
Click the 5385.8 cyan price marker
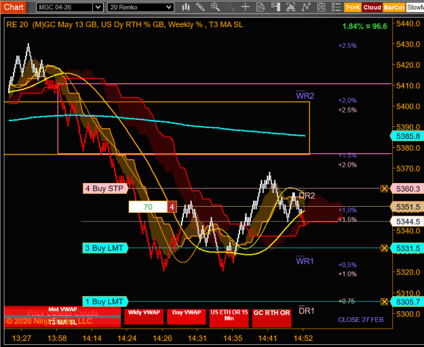tap(407, 136)
